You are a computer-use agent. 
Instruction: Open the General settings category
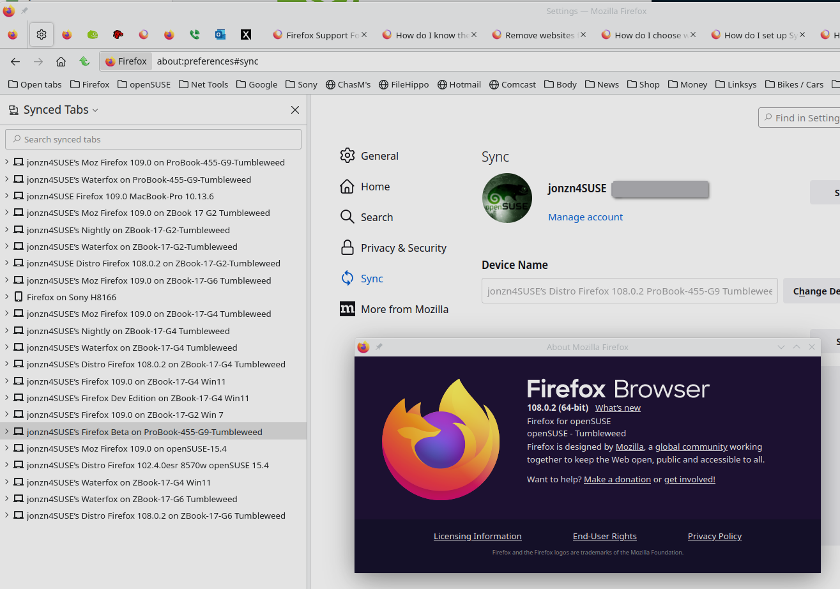pyautogui.click(x=379, y=156)
